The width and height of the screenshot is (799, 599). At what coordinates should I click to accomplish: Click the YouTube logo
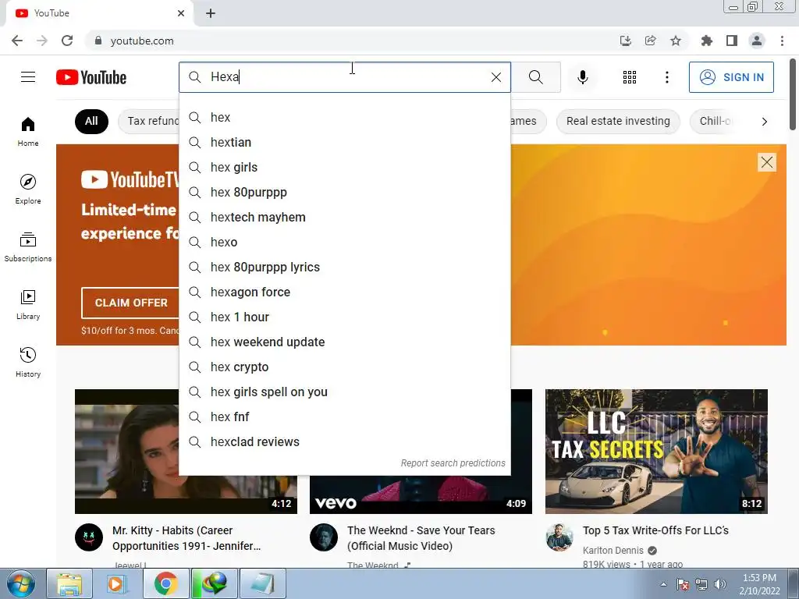91,77
